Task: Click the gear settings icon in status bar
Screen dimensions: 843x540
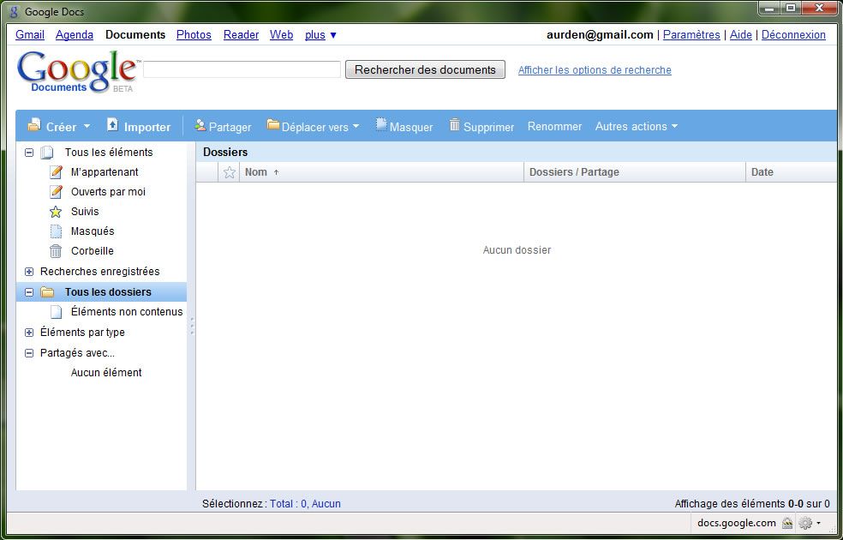Action: point(805,523)
